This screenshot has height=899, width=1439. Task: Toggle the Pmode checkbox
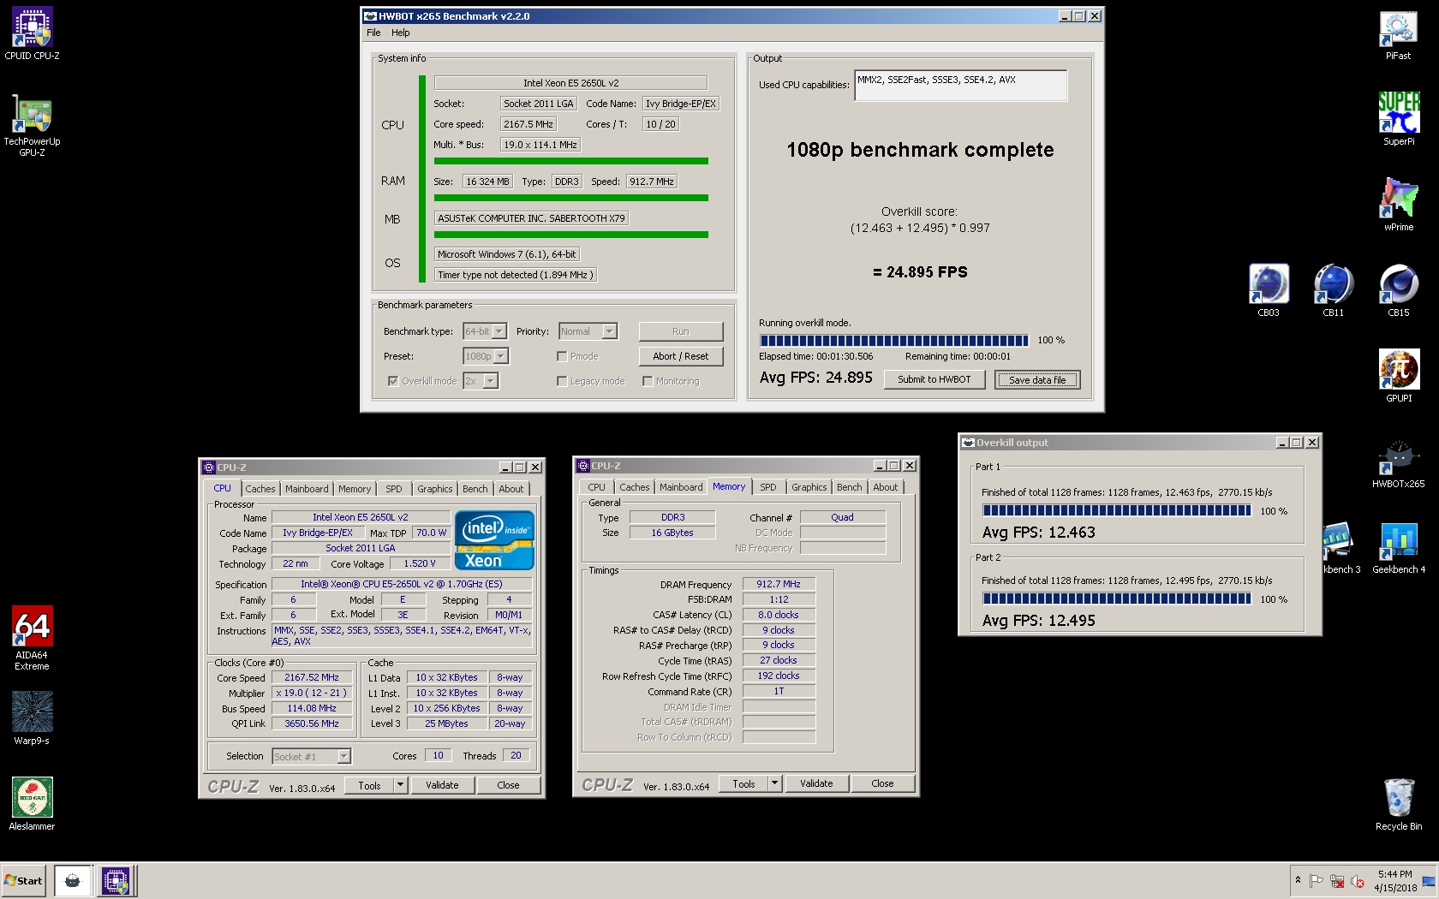[562, 356]
